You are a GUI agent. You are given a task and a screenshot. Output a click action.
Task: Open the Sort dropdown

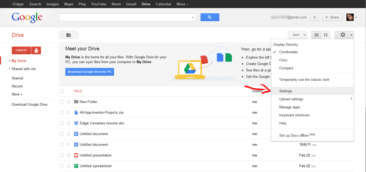297,35
